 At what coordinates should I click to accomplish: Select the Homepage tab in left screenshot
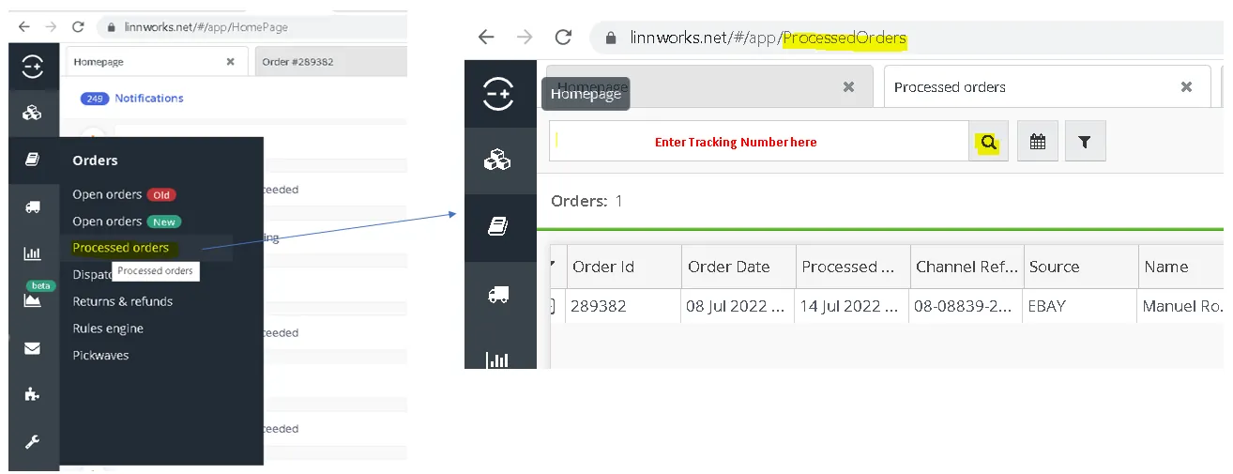156,62
